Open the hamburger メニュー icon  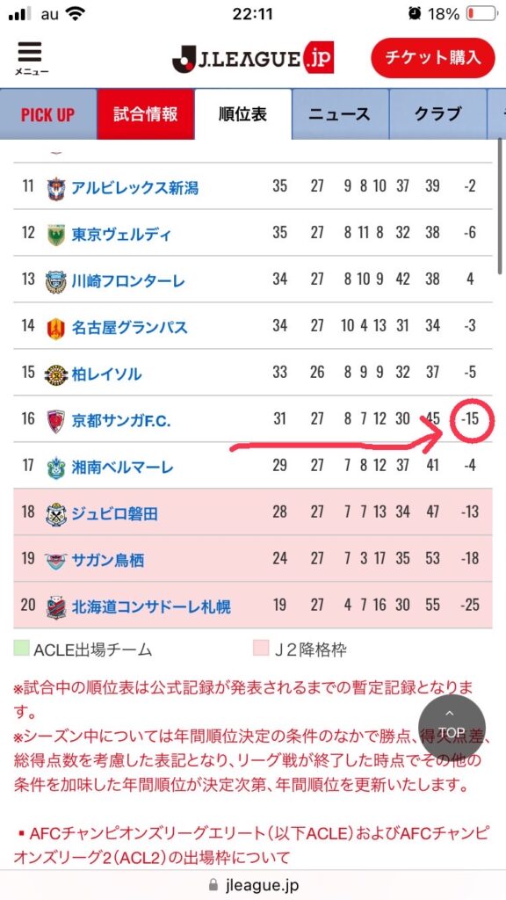[31, 59]
